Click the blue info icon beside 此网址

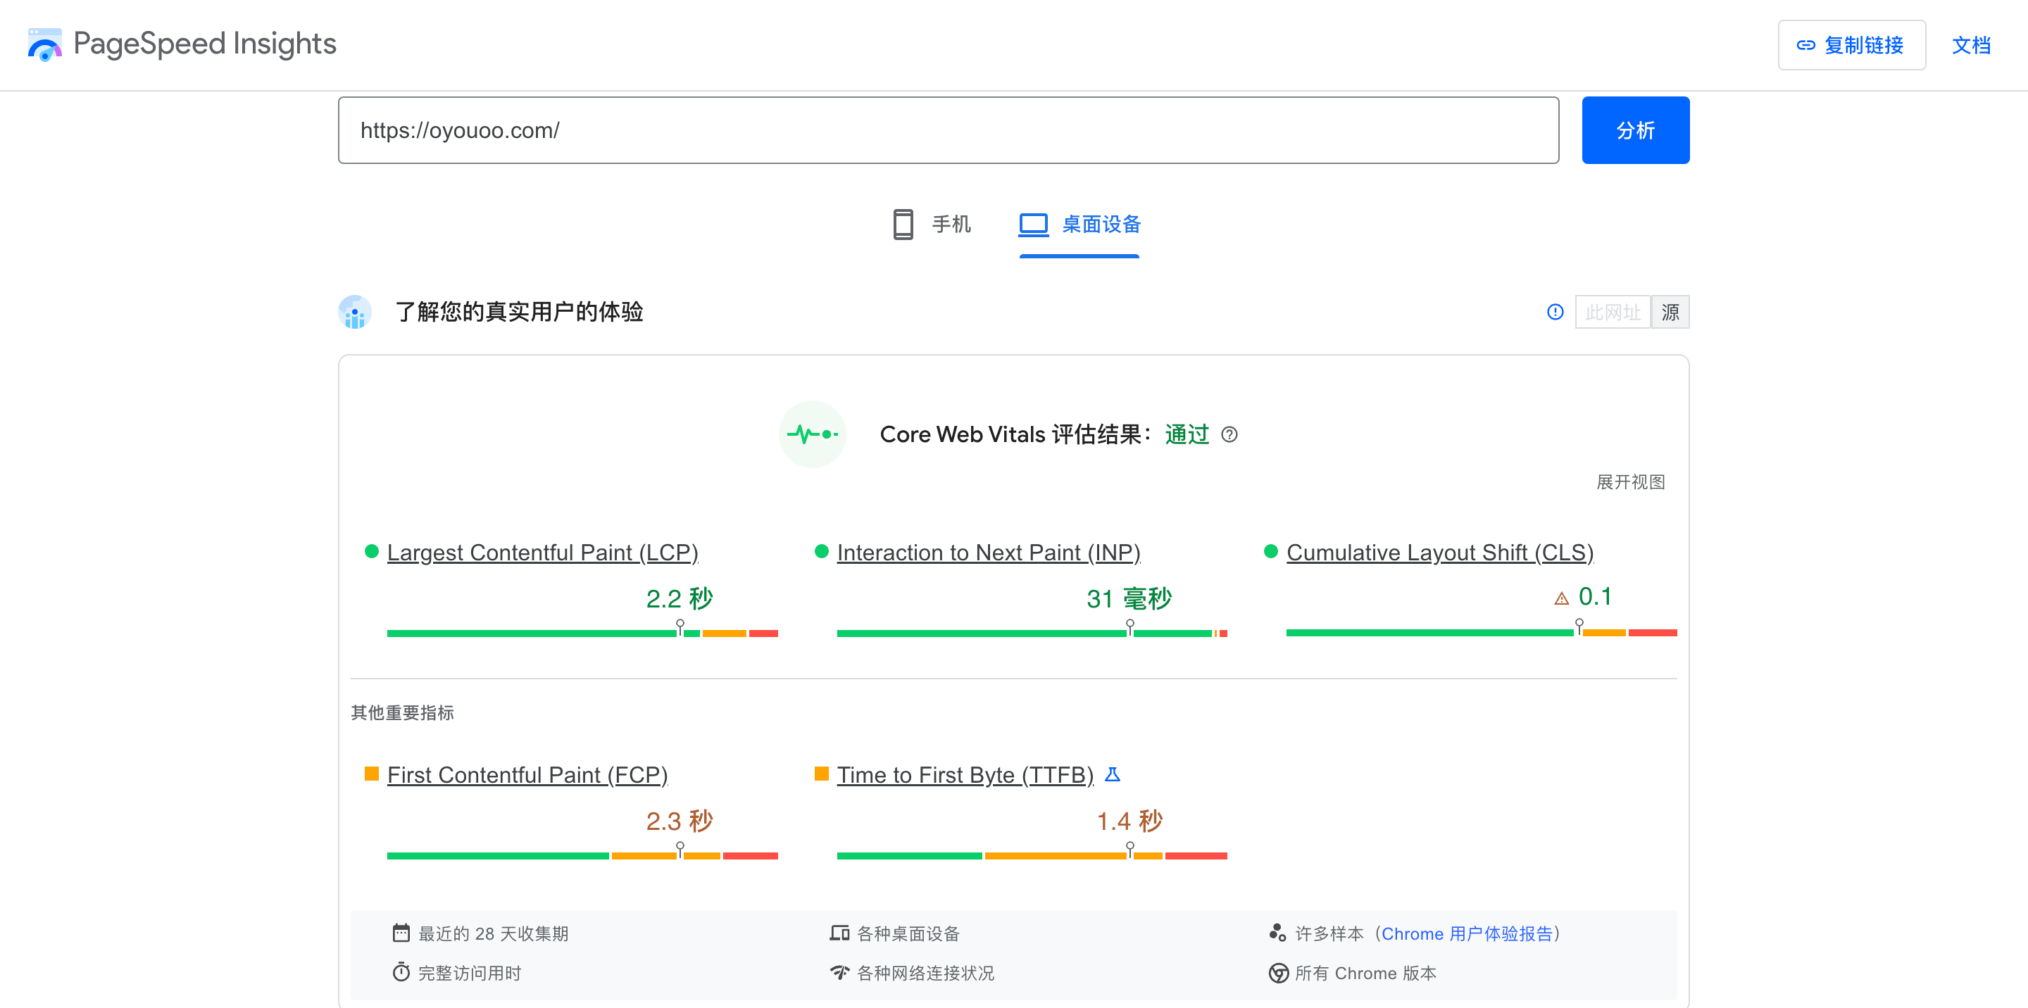1555,313
